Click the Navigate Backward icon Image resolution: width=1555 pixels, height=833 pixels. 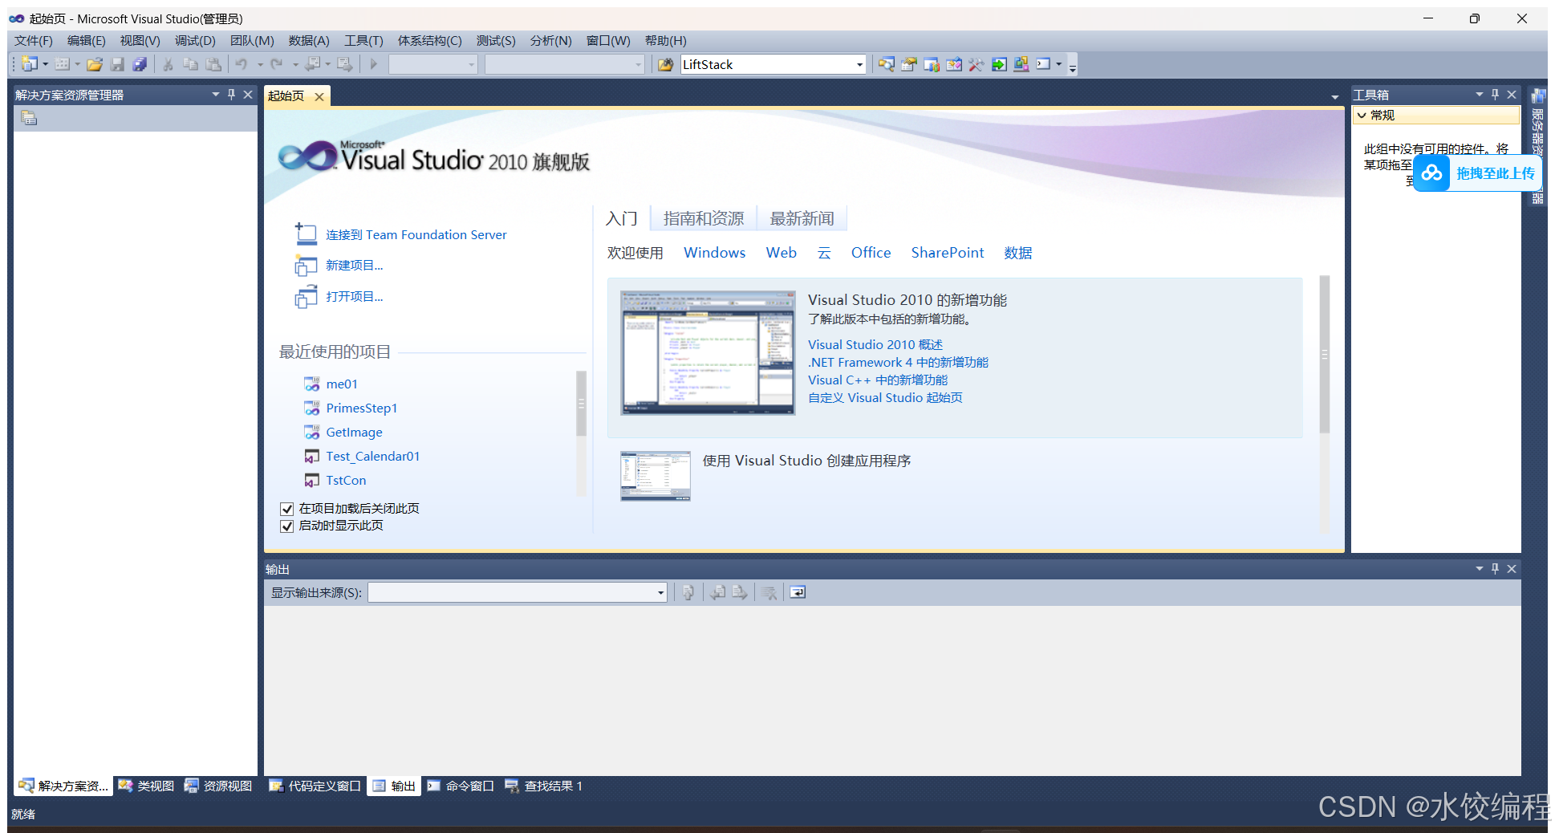click(313, 64)
